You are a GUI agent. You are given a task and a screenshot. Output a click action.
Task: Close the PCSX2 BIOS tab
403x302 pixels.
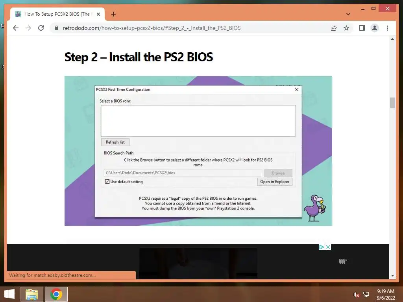point(98,14)
